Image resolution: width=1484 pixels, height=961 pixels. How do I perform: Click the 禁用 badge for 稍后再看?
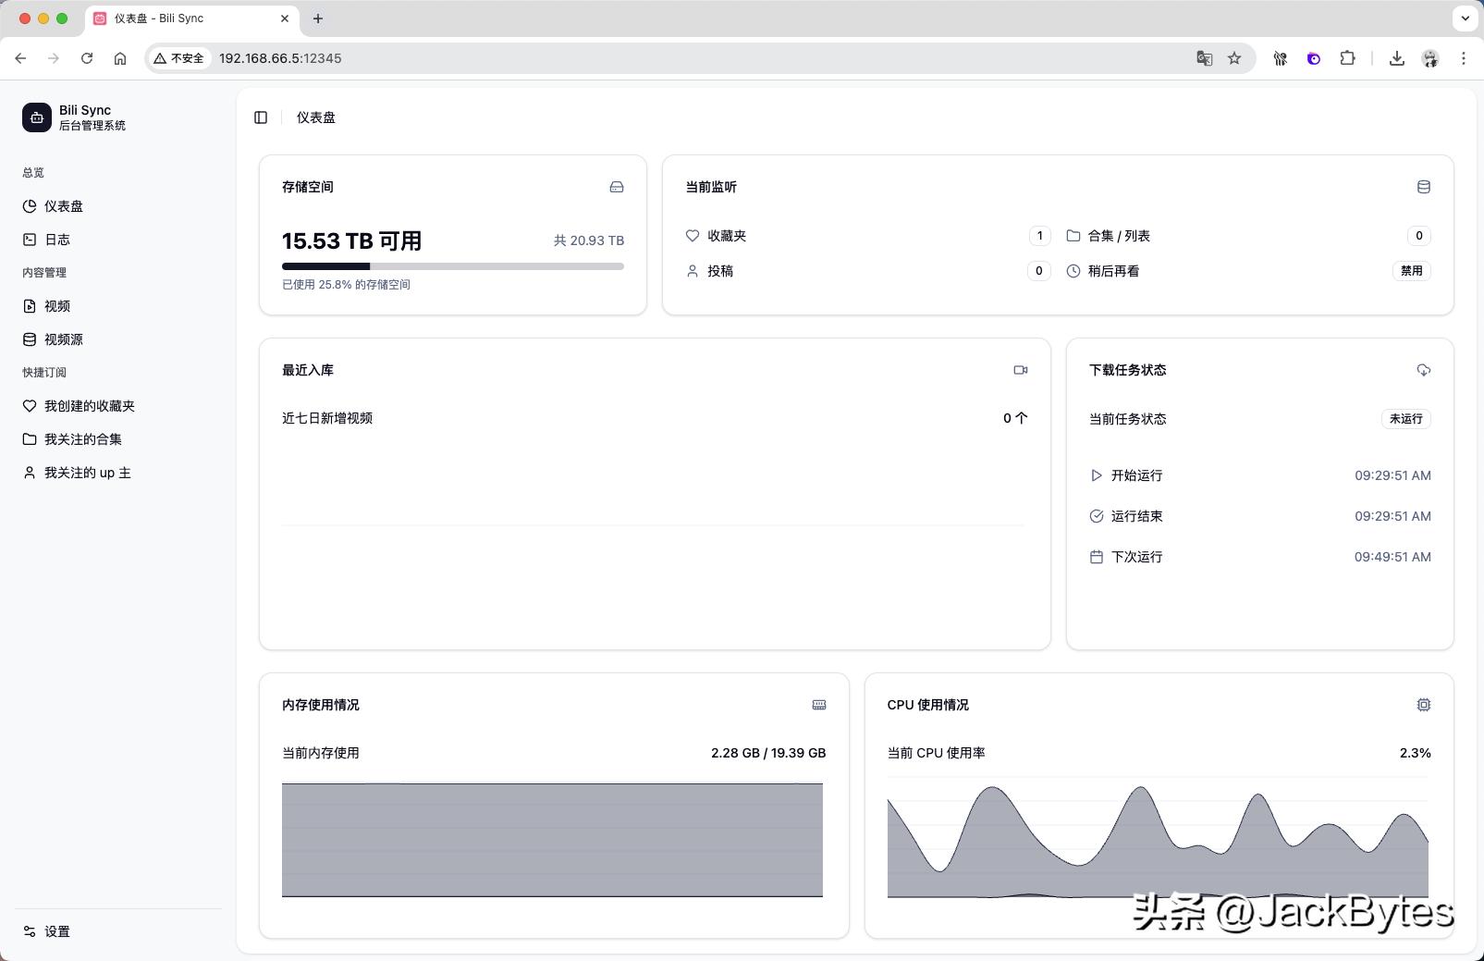(x=1412, y=271)
